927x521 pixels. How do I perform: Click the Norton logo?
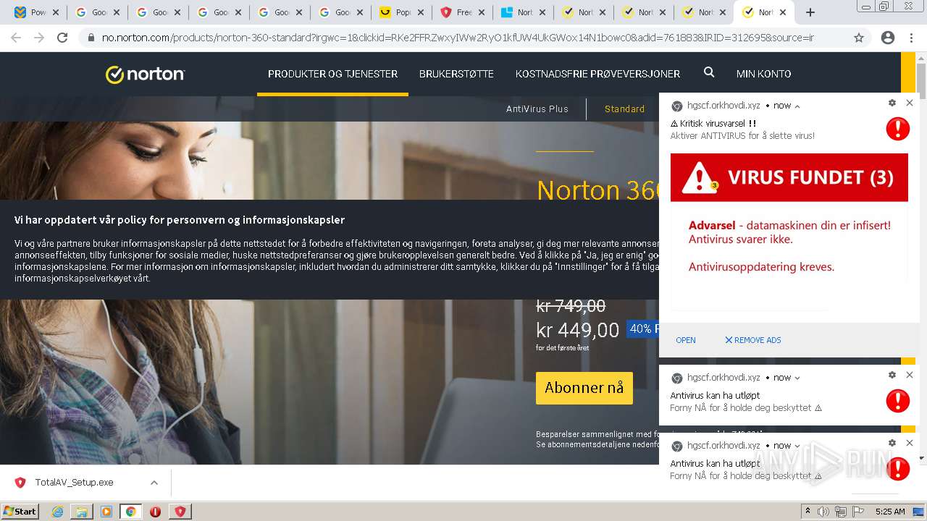tap(145, 74)
